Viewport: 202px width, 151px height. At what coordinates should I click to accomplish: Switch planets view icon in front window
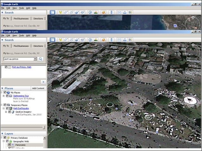(104, 40)
